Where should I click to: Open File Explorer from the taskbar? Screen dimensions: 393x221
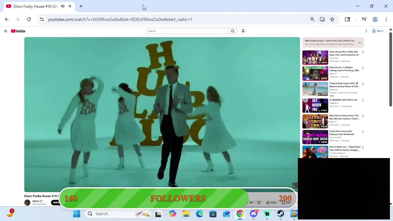pyautogui.click(x=186, y=214)
